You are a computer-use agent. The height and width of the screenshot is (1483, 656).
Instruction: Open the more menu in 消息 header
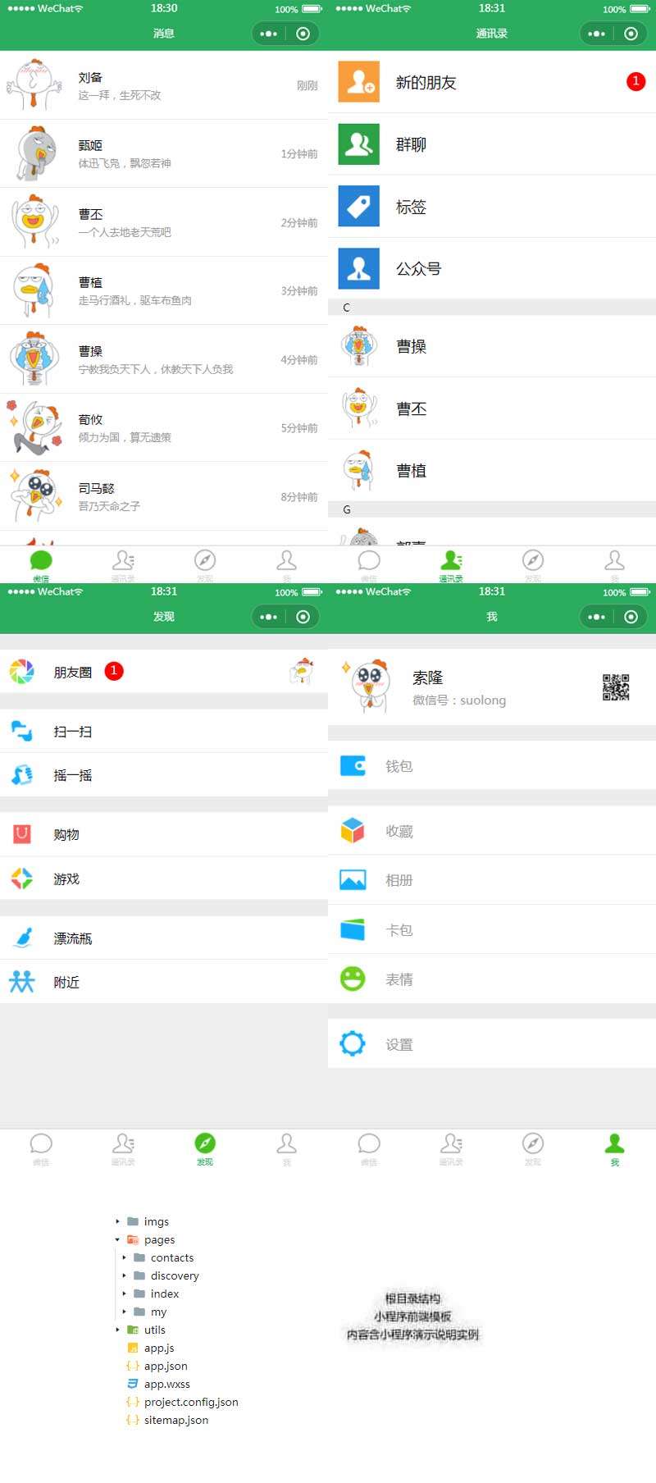[268, 34]
